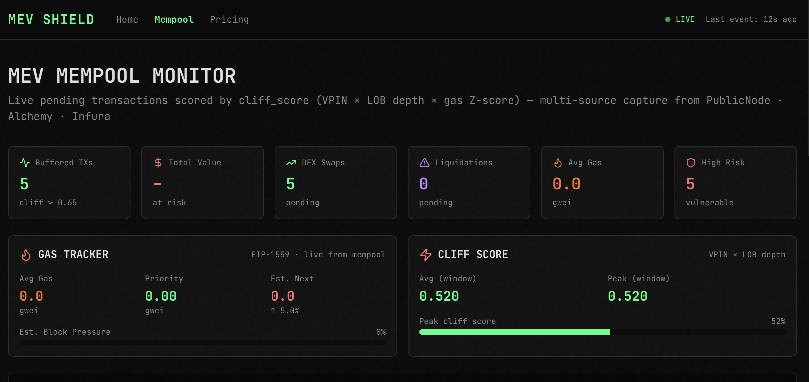Click the Buffered TXs pulse icon
The height and width of the screenshot is (382, 809).
click(x=25, y=163)
